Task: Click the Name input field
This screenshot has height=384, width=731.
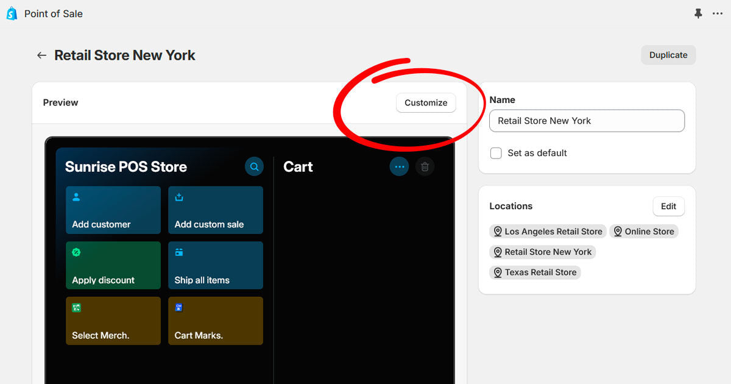Action: click(587, 121)
